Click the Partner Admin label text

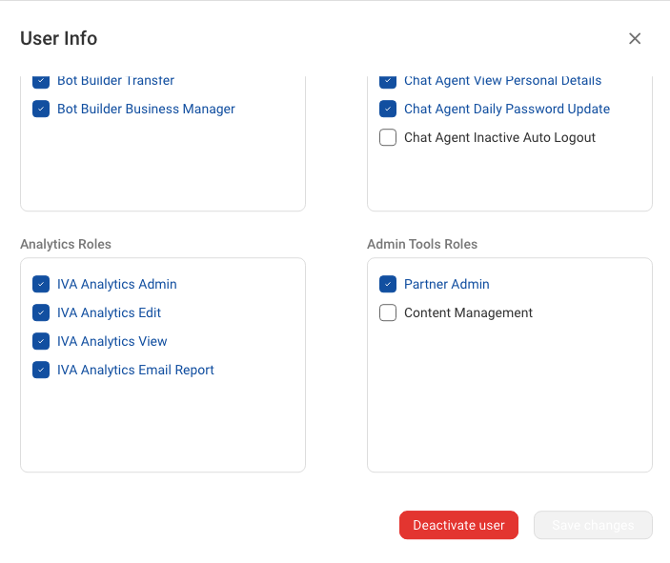[447, 285]
